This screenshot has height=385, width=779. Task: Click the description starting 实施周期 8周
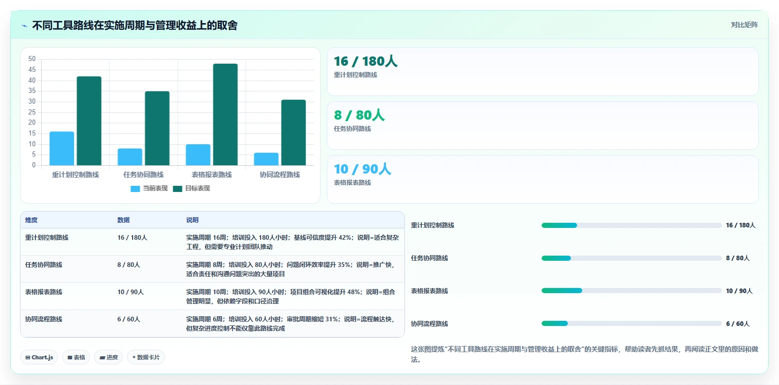[290, 269]
